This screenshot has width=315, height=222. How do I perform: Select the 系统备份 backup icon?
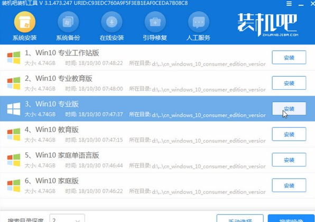pos(68,22)
